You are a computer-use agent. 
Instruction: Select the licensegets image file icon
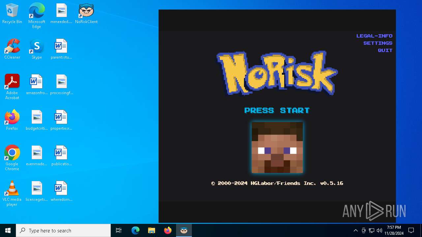pos(37,192)
